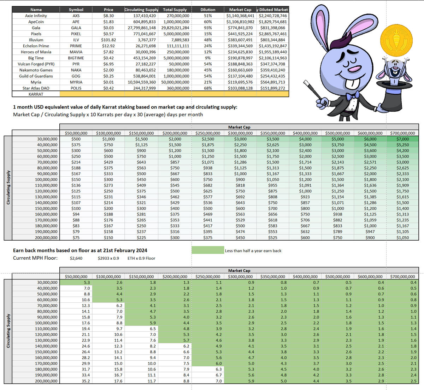The width and height of the screenshot is (424, 390).
Task: Select the 11.7 earn back cell
Action: [x=142, y=381]
